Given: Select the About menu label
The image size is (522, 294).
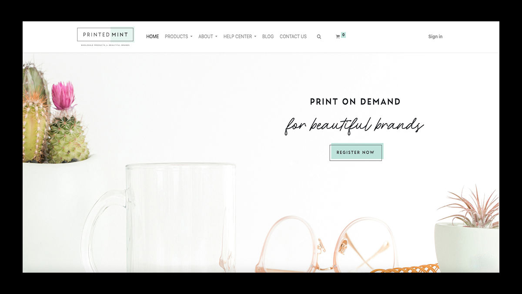Looking at the screenshot, I should (206, 37).
